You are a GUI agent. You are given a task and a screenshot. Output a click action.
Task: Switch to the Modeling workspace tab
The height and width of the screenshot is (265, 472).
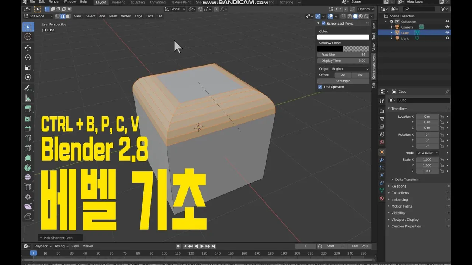pyautogui.click(x=118, y=2)
